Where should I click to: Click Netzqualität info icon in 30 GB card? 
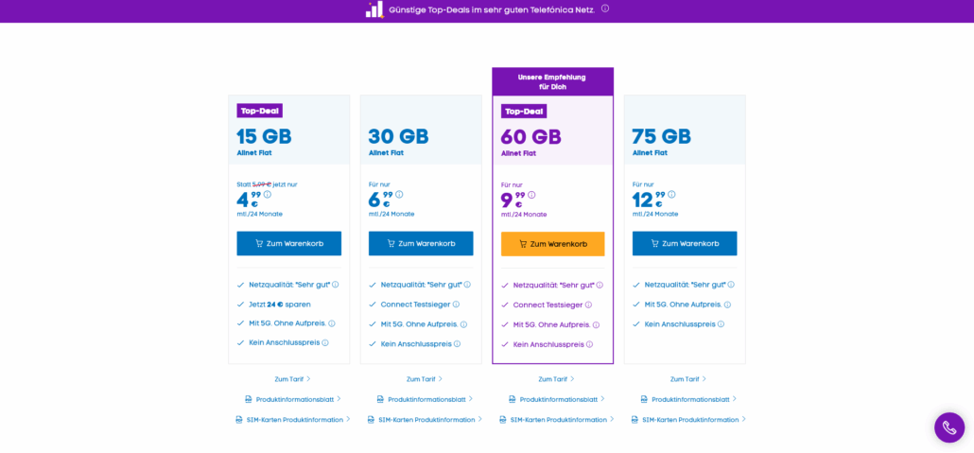pyautogui.click(x=467, y=285)
